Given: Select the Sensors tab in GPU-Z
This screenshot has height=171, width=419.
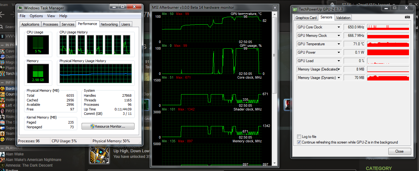Looking at the screenshot, I should pos(326,17).
